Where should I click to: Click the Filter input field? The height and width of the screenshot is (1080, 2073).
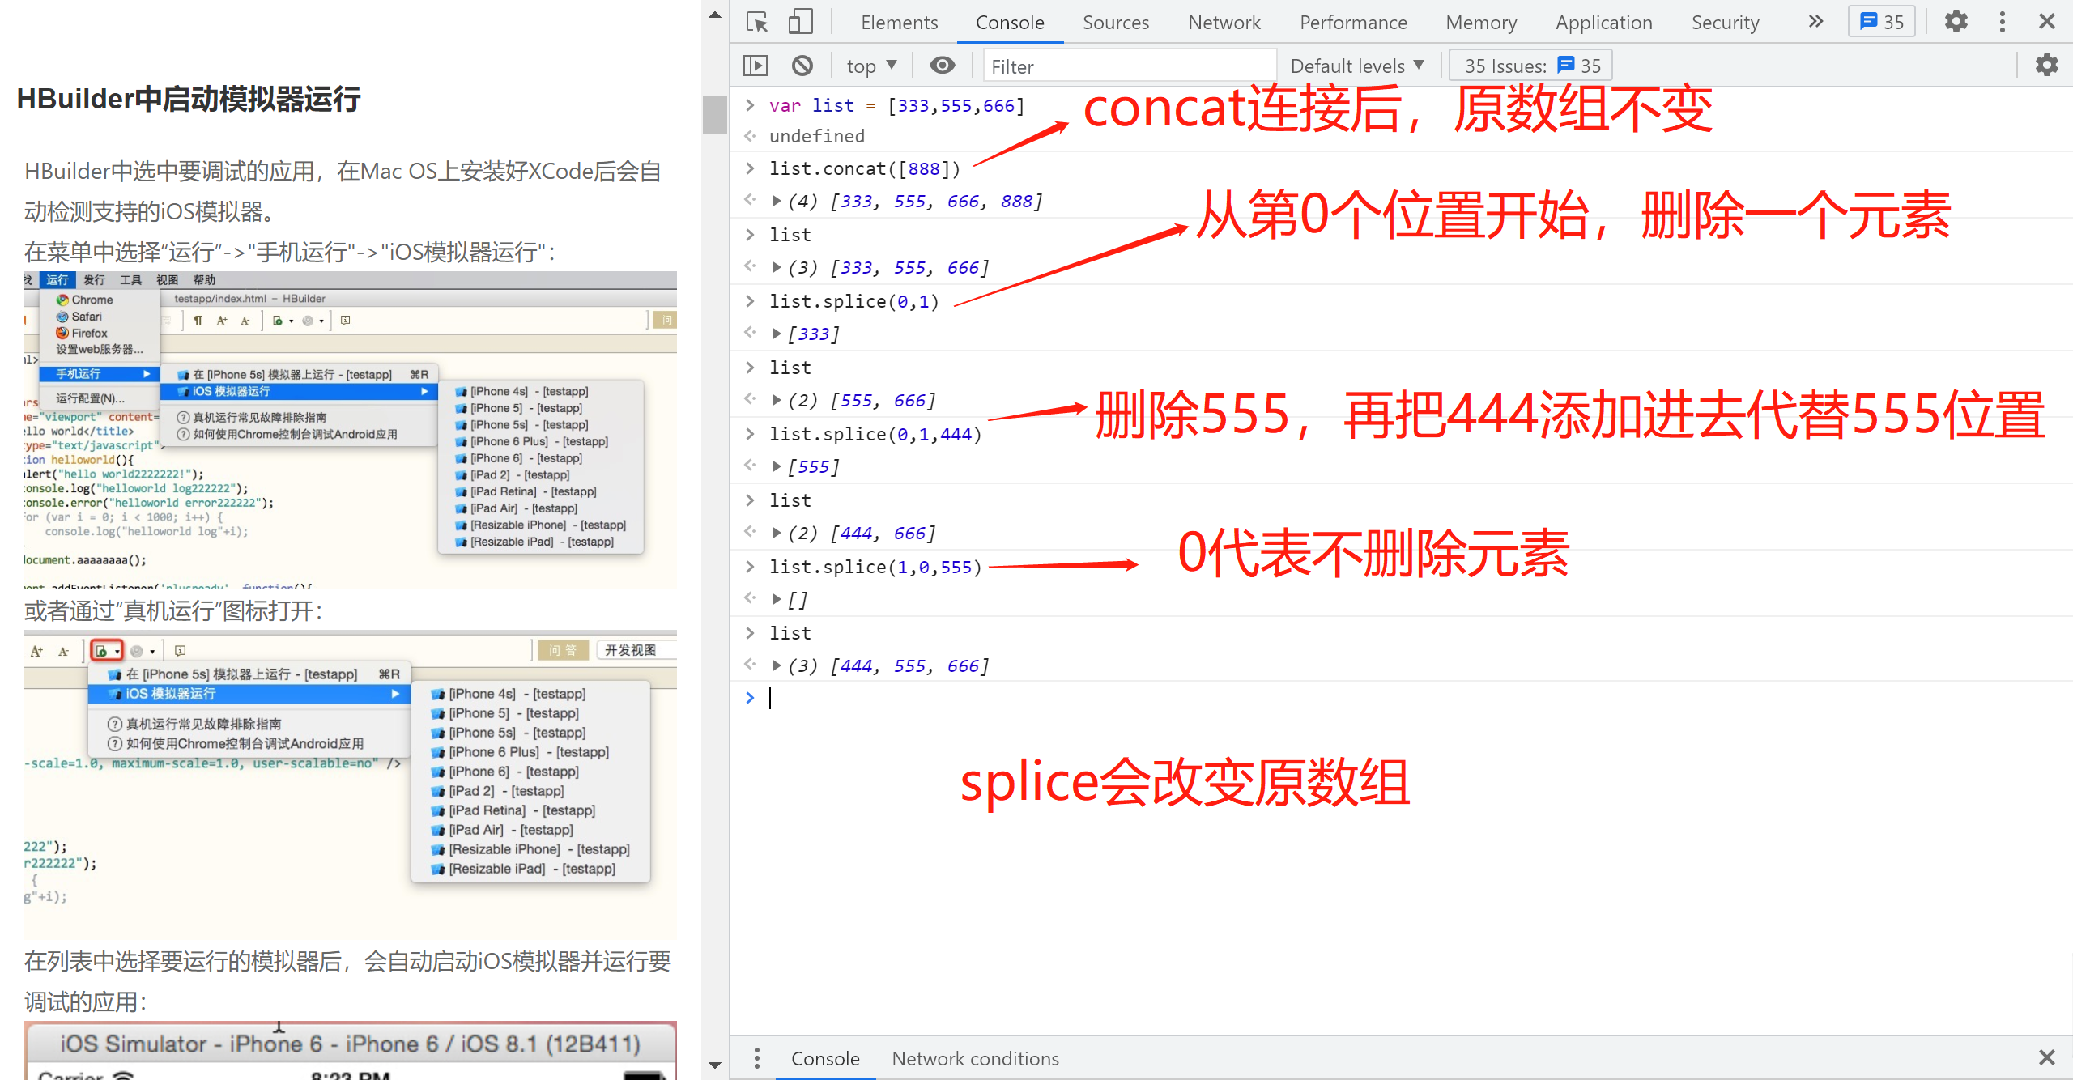coord(1129,66)
